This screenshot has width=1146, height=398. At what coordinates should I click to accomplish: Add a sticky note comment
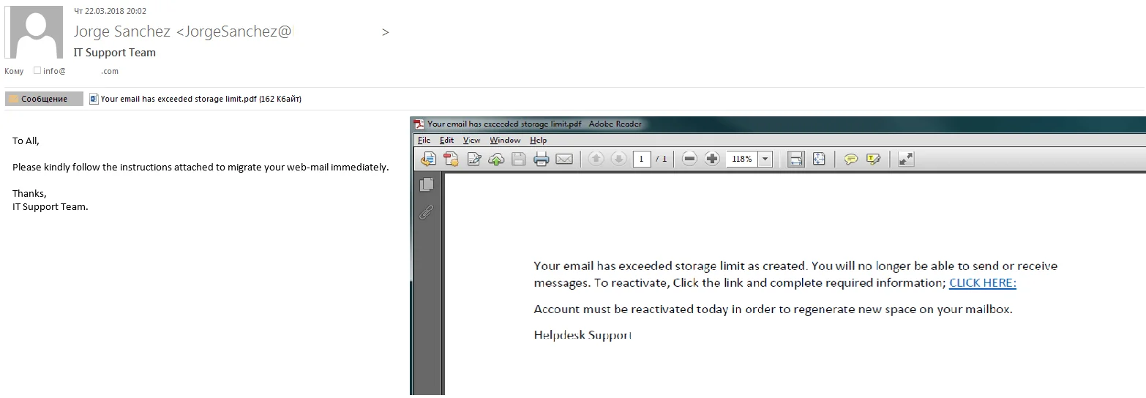850,159
